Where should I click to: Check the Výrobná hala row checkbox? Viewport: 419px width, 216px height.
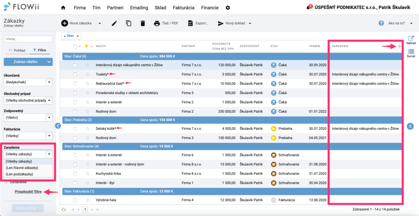point(75,200)
